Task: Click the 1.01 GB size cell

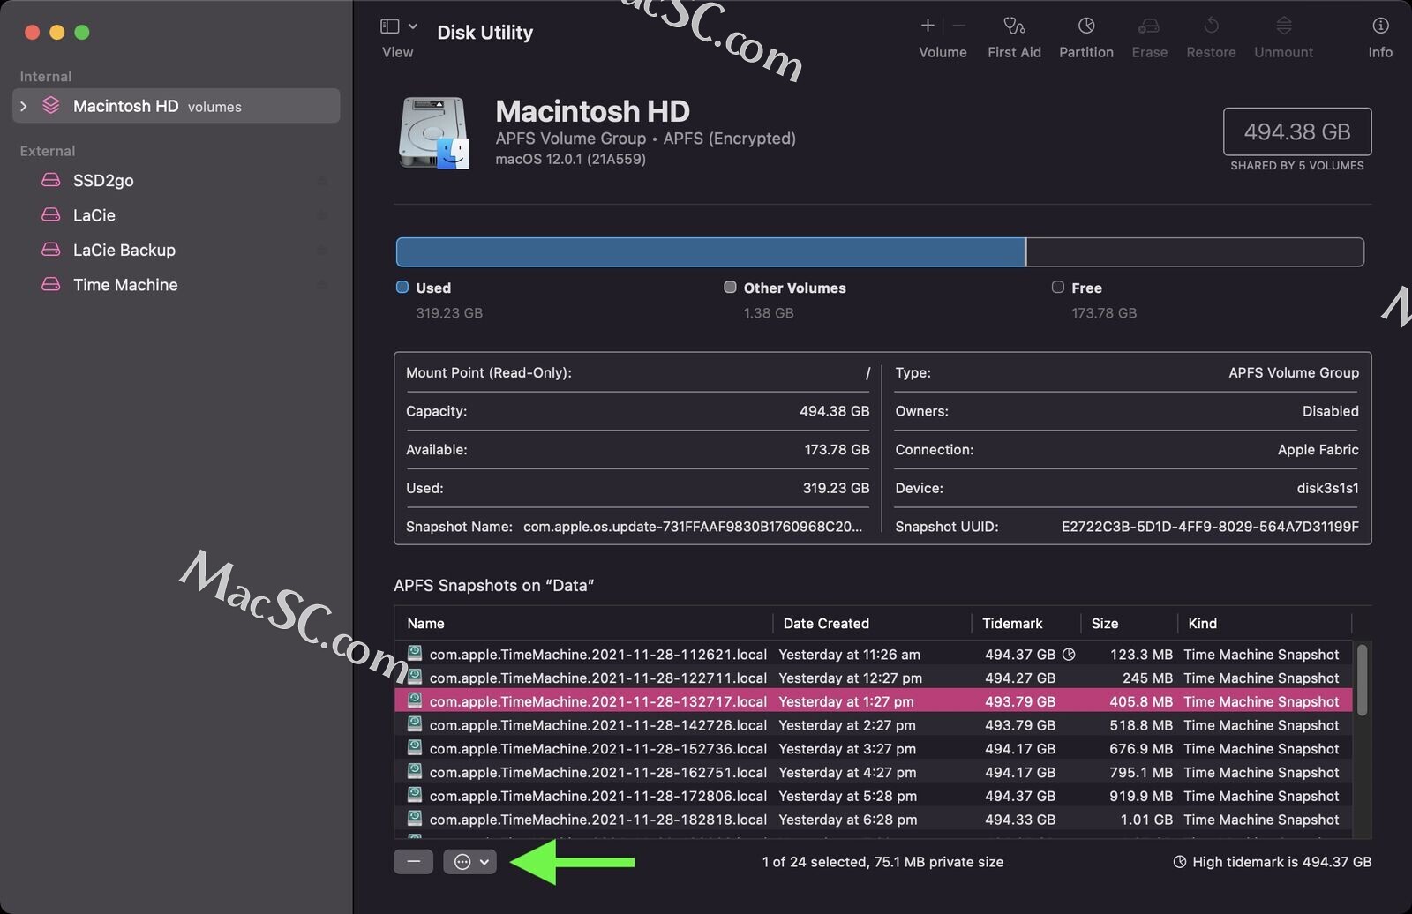Action: pyautogui.click(x=1146, y=820)
